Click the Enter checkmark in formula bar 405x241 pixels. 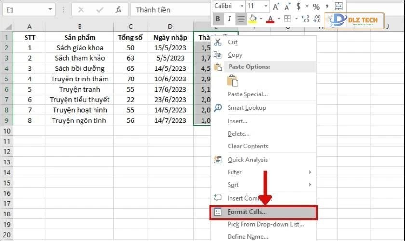(100, 10)
